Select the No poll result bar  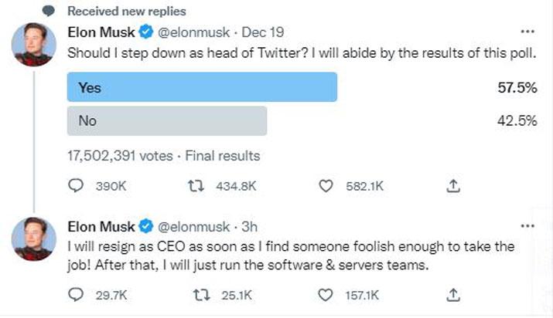pos(167,120)
